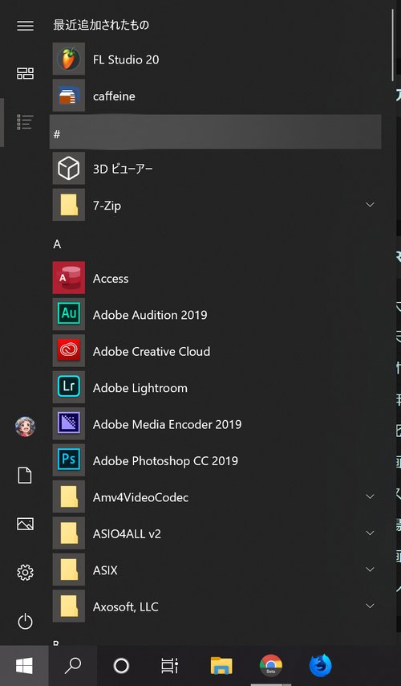The width and height of the screenshot is (401, 686).
Task: Launch Photoshop via Ps icon
Action: point(69,460)
